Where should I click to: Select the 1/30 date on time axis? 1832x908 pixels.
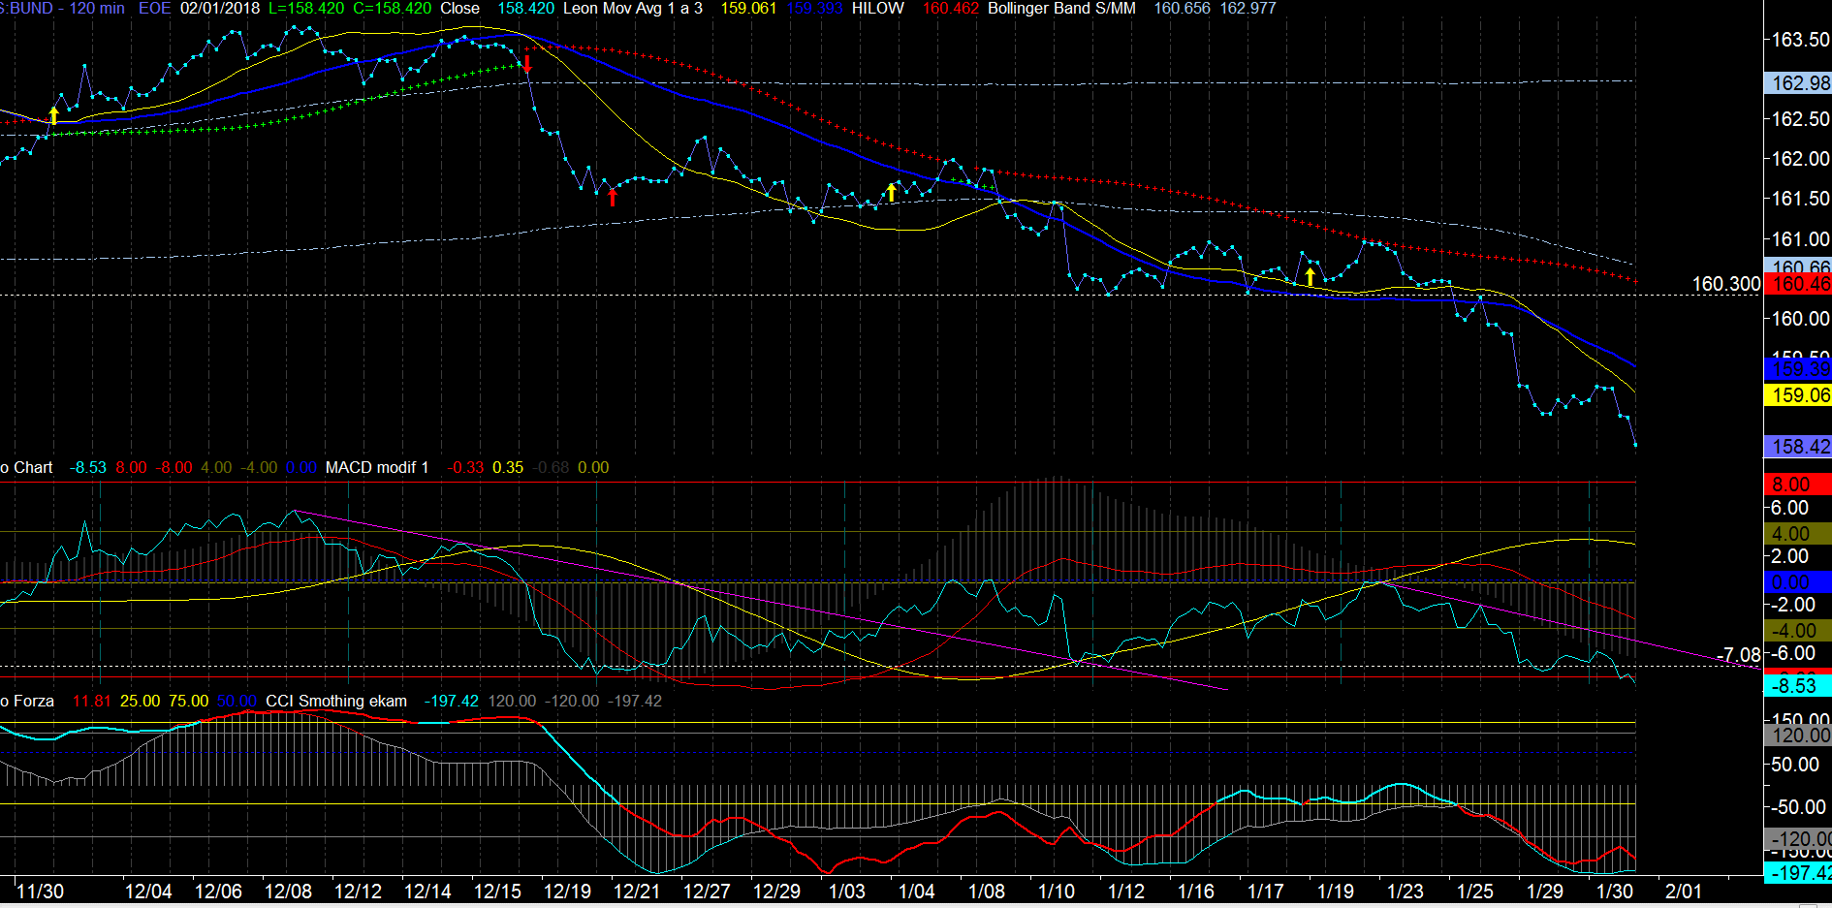click(x=1615, y=892)
